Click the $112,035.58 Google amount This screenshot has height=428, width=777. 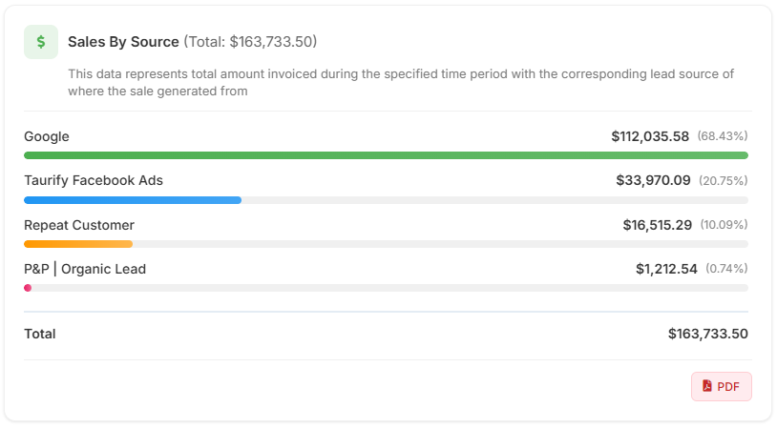[x=650, y=136]
